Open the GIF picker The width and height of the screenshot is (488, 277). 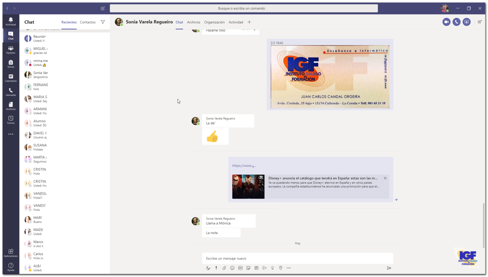point(240,268)
